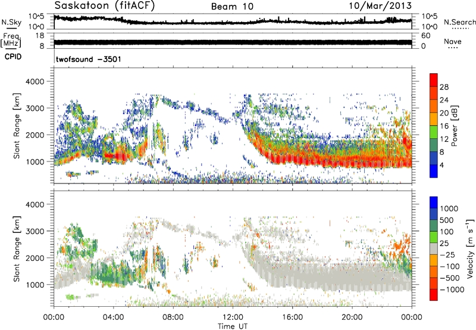Select the 'N.Search' legend label
476x330 pixels.
(459, 22)
